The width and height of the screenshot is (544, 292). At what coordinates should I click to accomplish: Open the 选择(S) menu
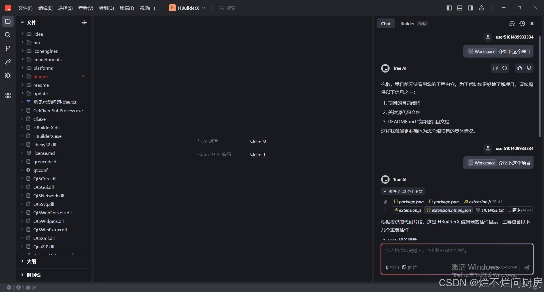tap(65, 8)
